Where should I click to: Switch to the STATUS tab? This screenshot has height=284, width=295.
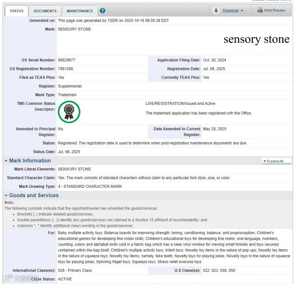(x=17, y=11)
